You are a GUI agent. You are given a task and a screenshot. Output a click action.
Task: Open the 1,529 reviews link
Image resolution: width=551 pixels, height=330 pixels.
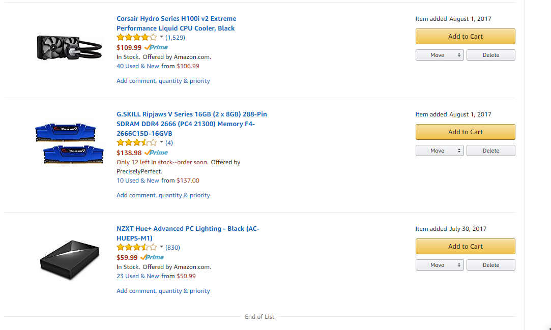pos(175,37)
